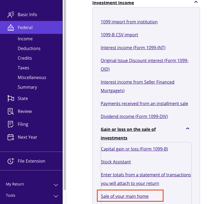The height and width of the screenshot is (204, 211).
Task: Open Interest income from Seller Financed Mortgage link
Action: [x=138, y=86]
